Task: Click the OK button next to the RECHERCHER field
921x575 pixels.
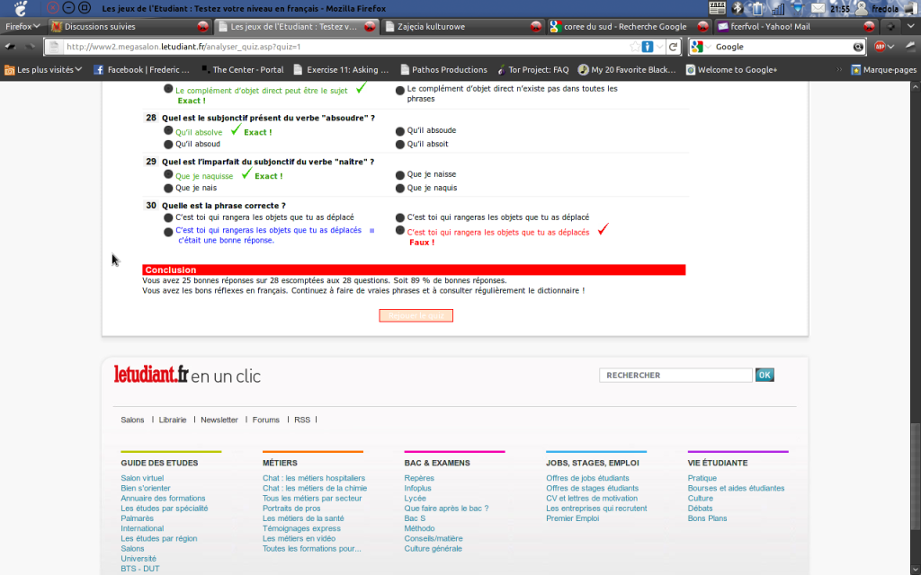Action: tap(765, 376)
